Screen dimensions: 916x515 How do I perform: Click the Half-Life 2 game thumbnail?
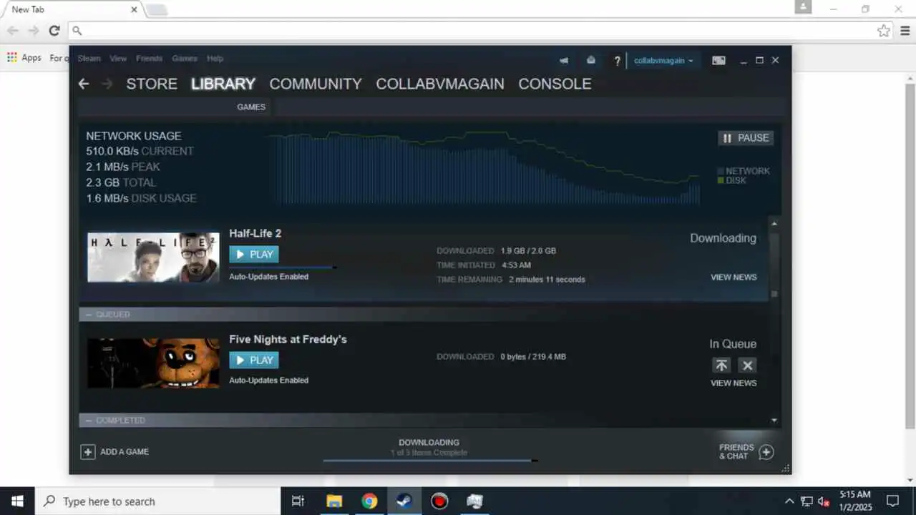click(153, 257)
